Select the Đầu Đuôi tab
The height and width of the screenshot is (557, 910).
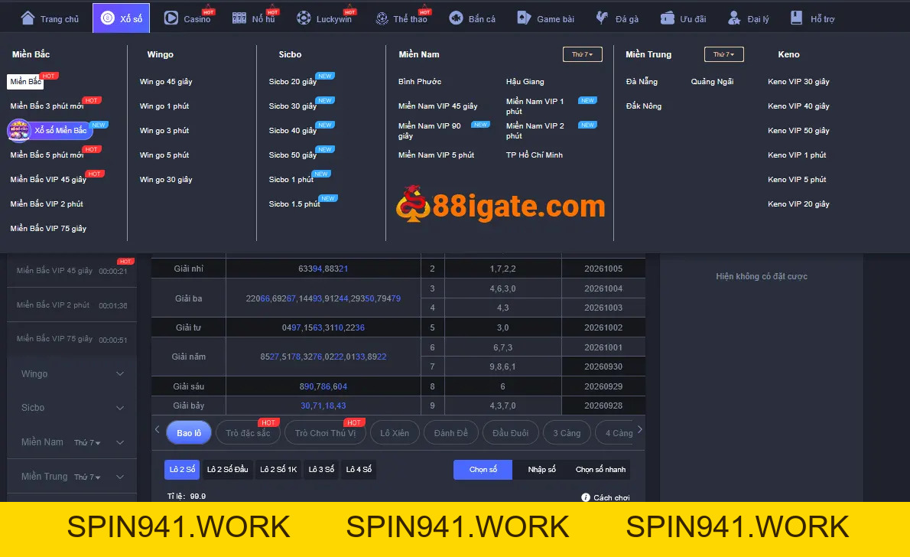pyautogui.click(x=510, y=433)
